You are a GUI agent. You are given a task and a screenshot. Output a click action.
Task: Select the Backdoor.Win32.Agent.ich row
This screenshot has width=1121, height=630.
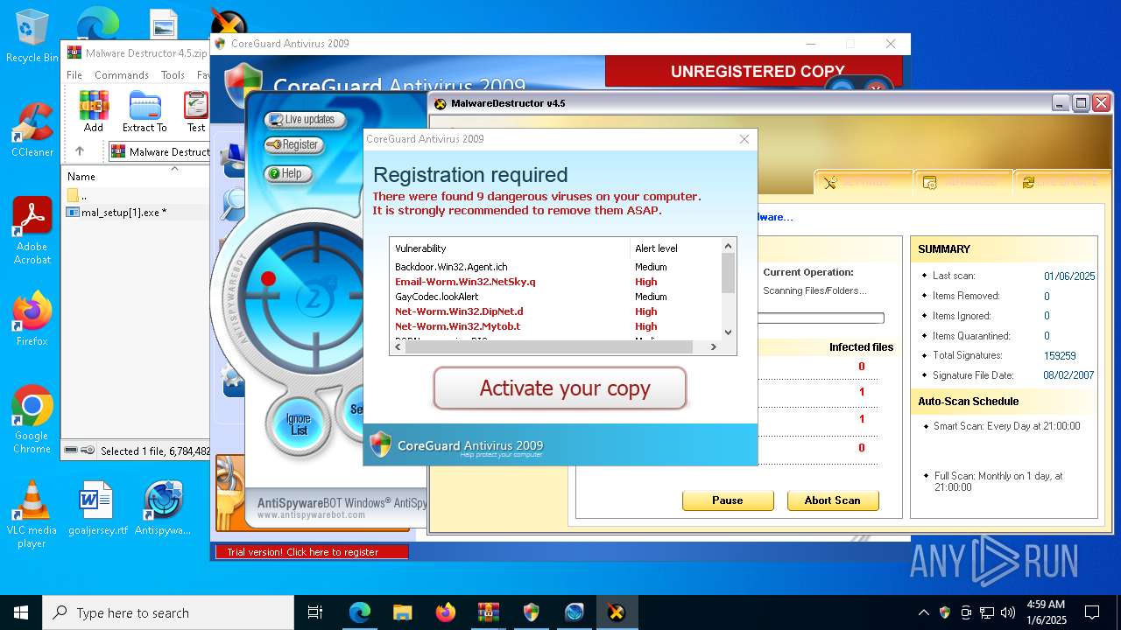tap(555, 267)
